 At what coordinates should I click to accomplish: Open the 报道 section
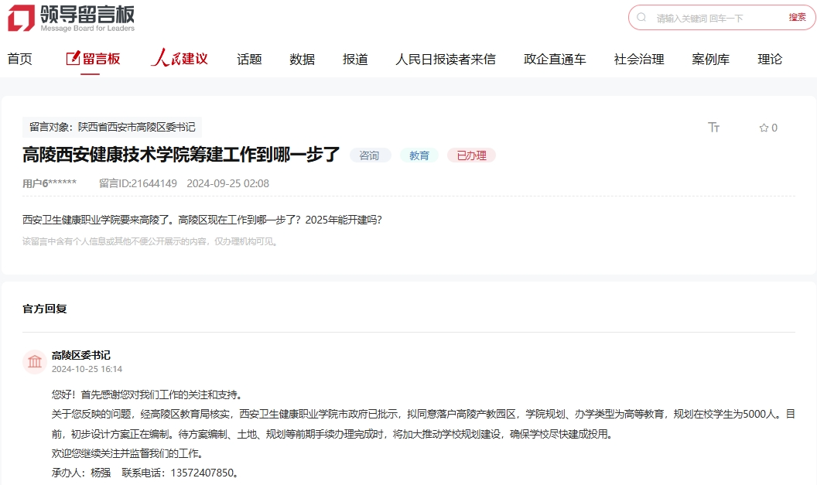354,58
